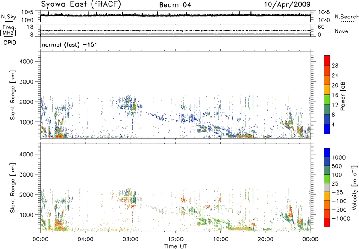Image resolution: width=359 pixels, height=249 pixels.
Task: Click the gray segment of the Velocity colorbar
Action: tap(327, 188)
